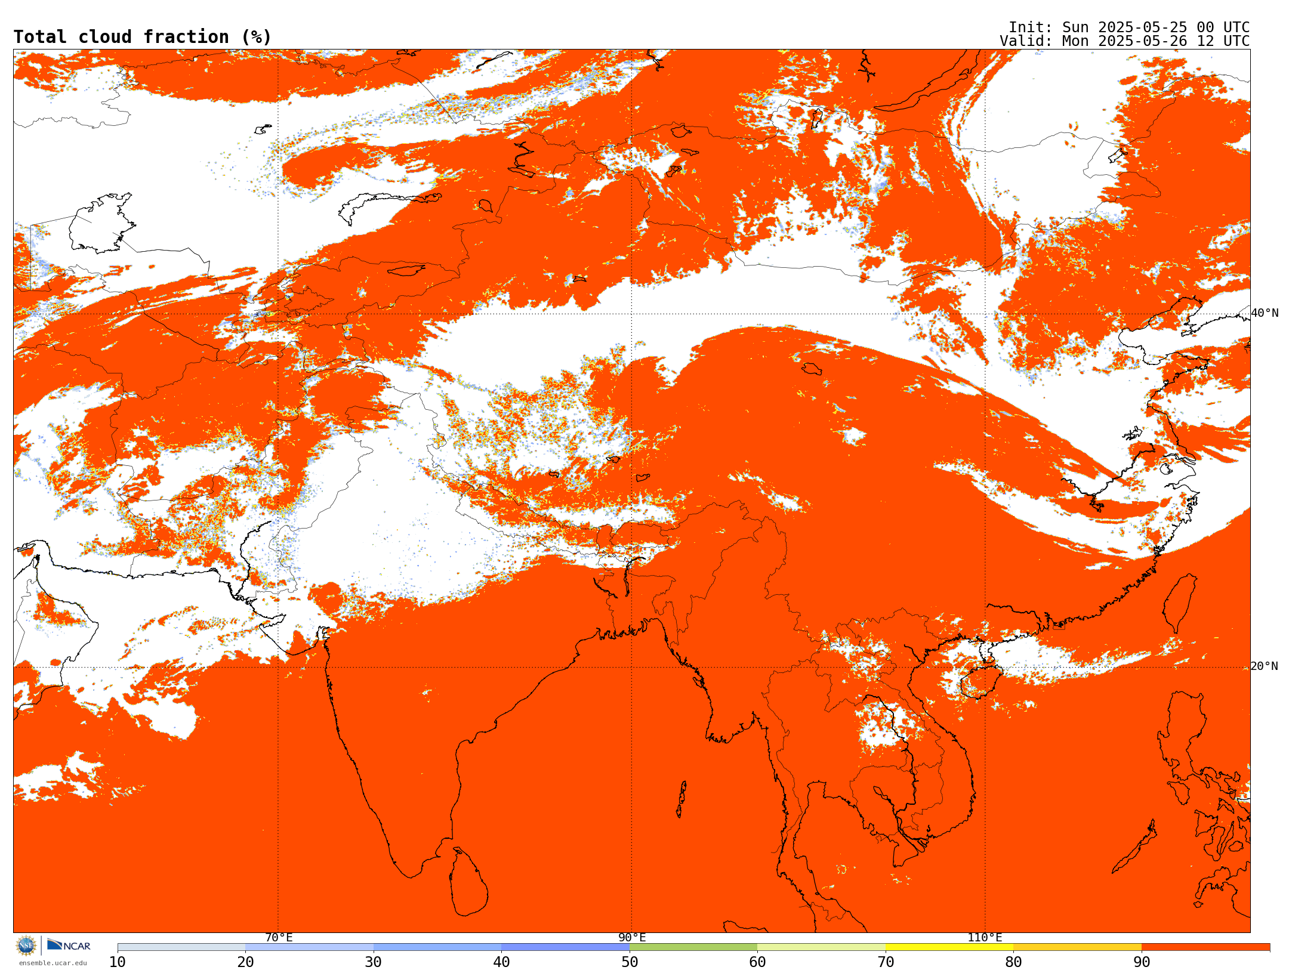Screen dimensions: 1289x970
Task: Click the 40°N latitude label
Action: (x=1265, y=313)
